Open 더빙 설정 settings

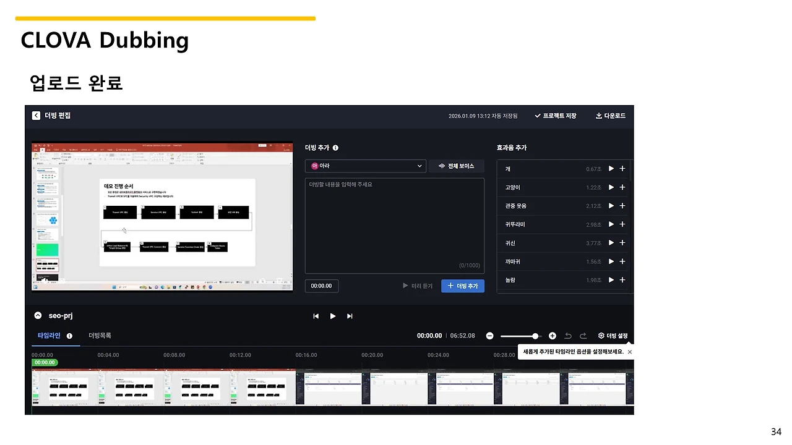[x=613, y=336]
